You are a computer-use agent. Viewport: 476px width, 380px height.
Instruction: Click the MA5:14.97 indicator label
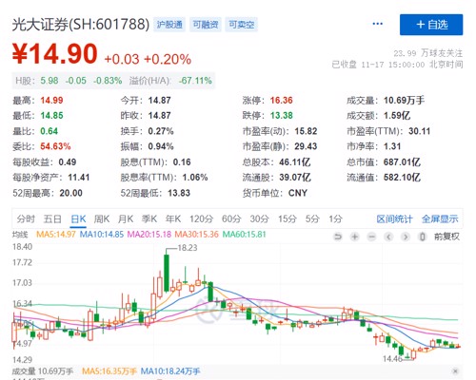(x=56, y=235)
